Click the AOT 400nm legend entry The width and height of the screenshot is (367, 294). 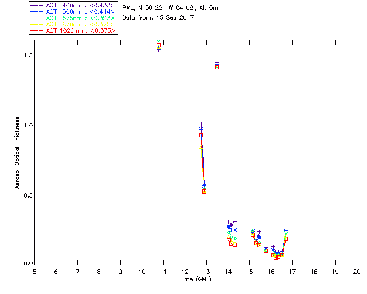pyautogui.click(x=73, y=5)
